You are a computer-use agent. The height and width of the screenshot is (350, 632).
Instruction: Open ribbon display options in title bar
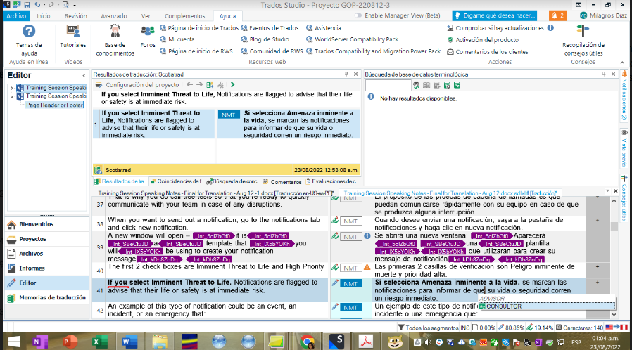[579, 5]
